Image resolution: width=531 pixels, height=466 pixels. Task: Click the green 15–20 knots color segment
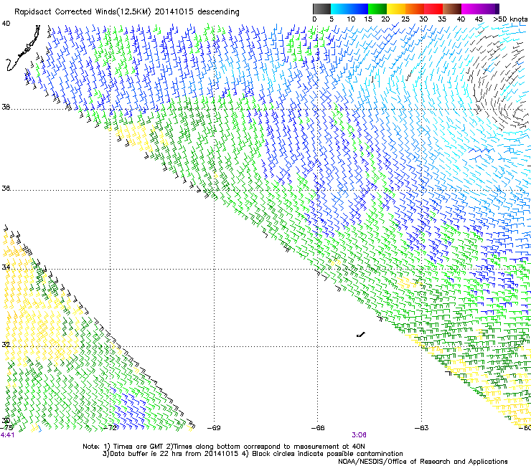pos(377,9)
